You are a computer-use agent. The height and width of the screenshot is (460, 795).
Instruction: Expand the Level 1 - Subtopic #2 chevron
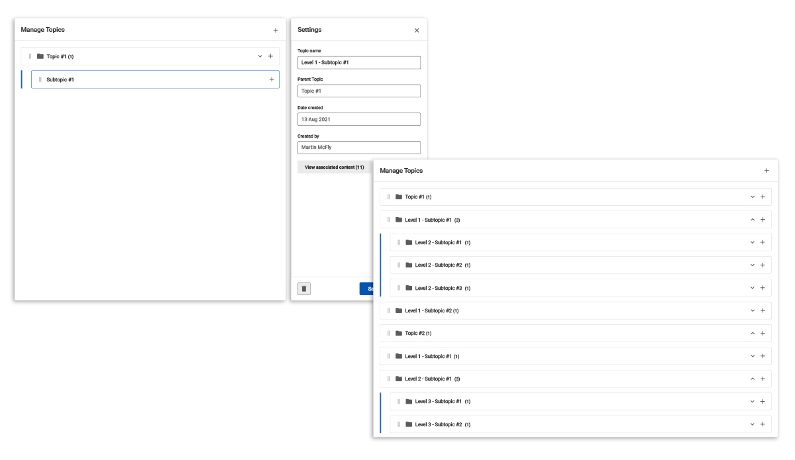pyautogui.click(x=753, y=310)
